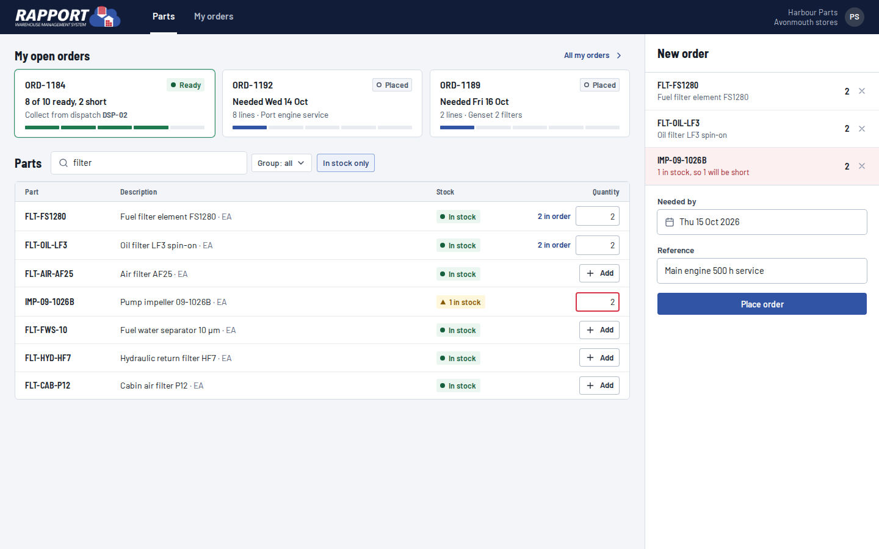Click the Description column header
The height and width of the screenshot is (549, 879).
point(139,192)
